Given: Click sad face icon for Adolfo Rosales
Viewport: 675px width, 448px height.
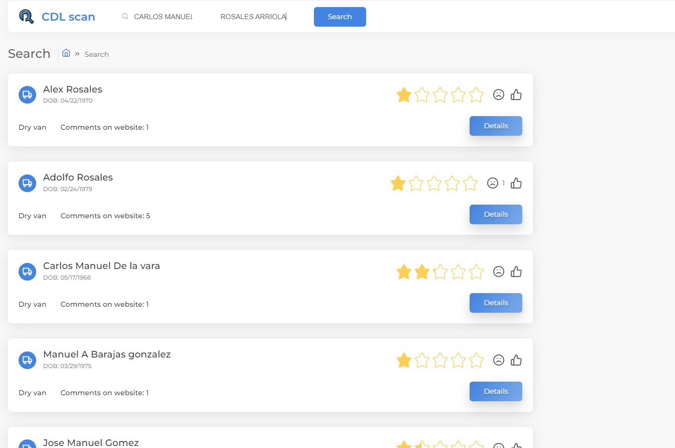Looking at the screenshot, I should click(492, 184).
